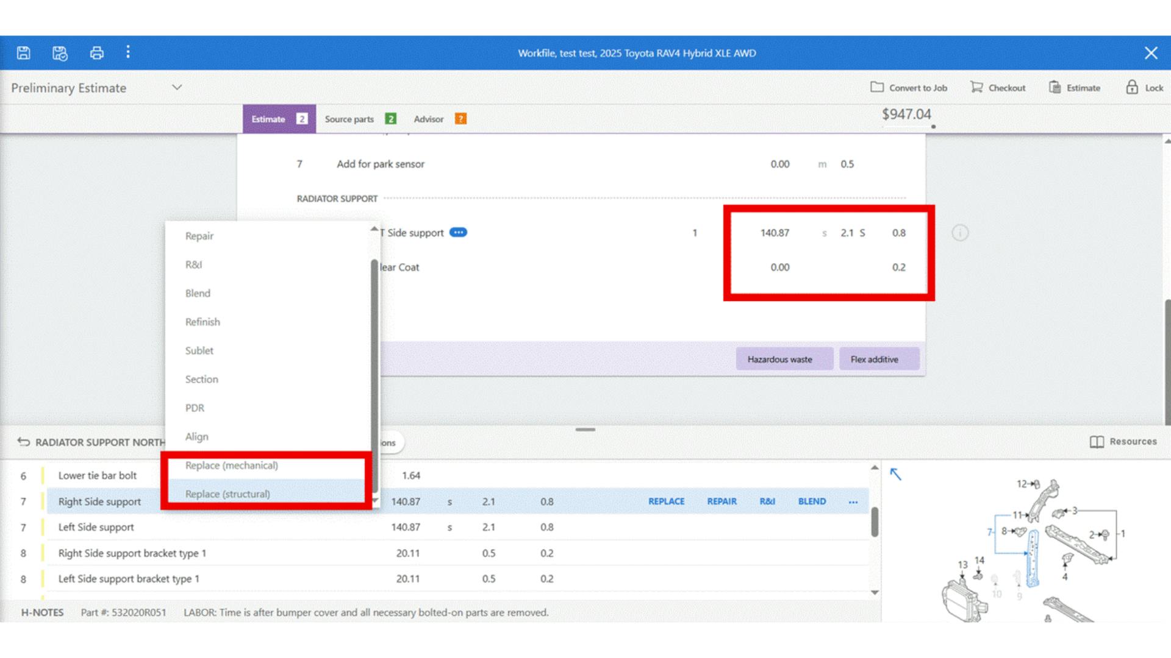Open the Preliminary Estimate dropdown
This screenshot has height=658, width=1171.
pyautogui.click(x=176, y=88)
